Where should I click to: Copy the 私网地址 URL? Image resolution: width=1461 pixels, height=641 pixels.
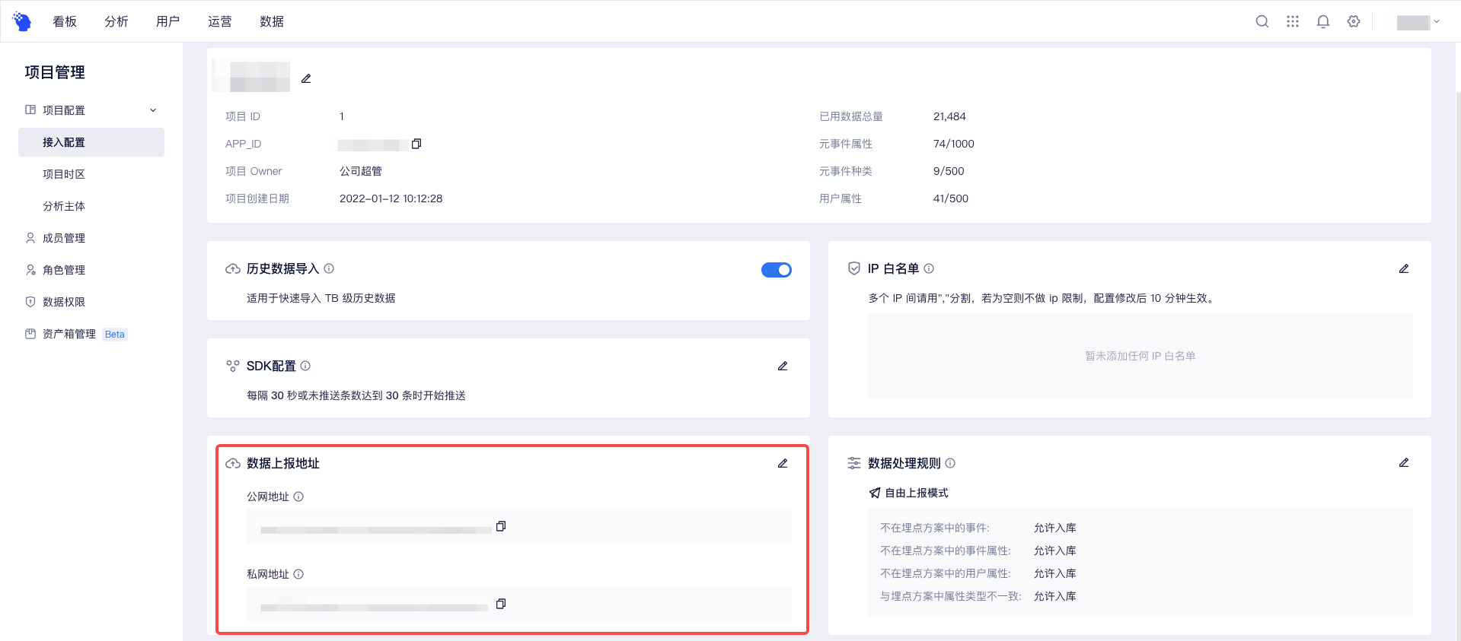(x=501, y=604)
